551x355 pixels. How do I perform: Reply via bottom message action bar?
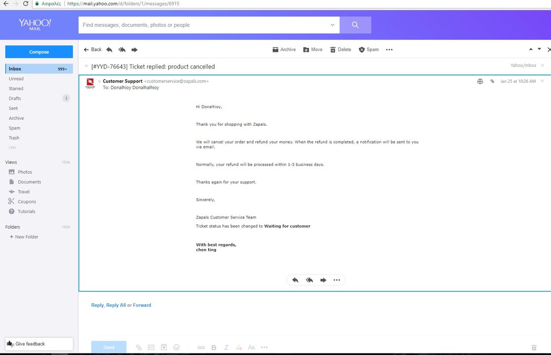295,280
